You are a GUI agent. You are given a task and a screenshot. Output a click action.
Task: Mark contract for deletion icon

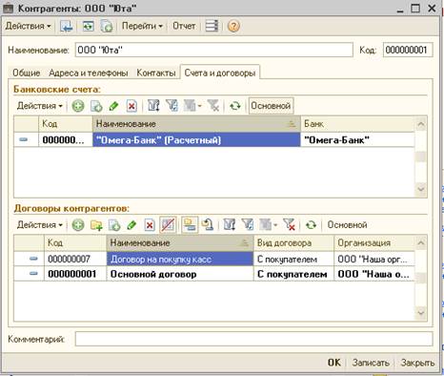click(x=150, y=225)
